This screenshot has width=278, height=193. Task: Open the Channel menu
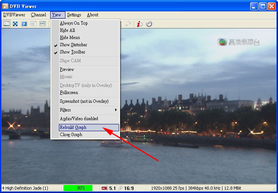coord(38,15)
